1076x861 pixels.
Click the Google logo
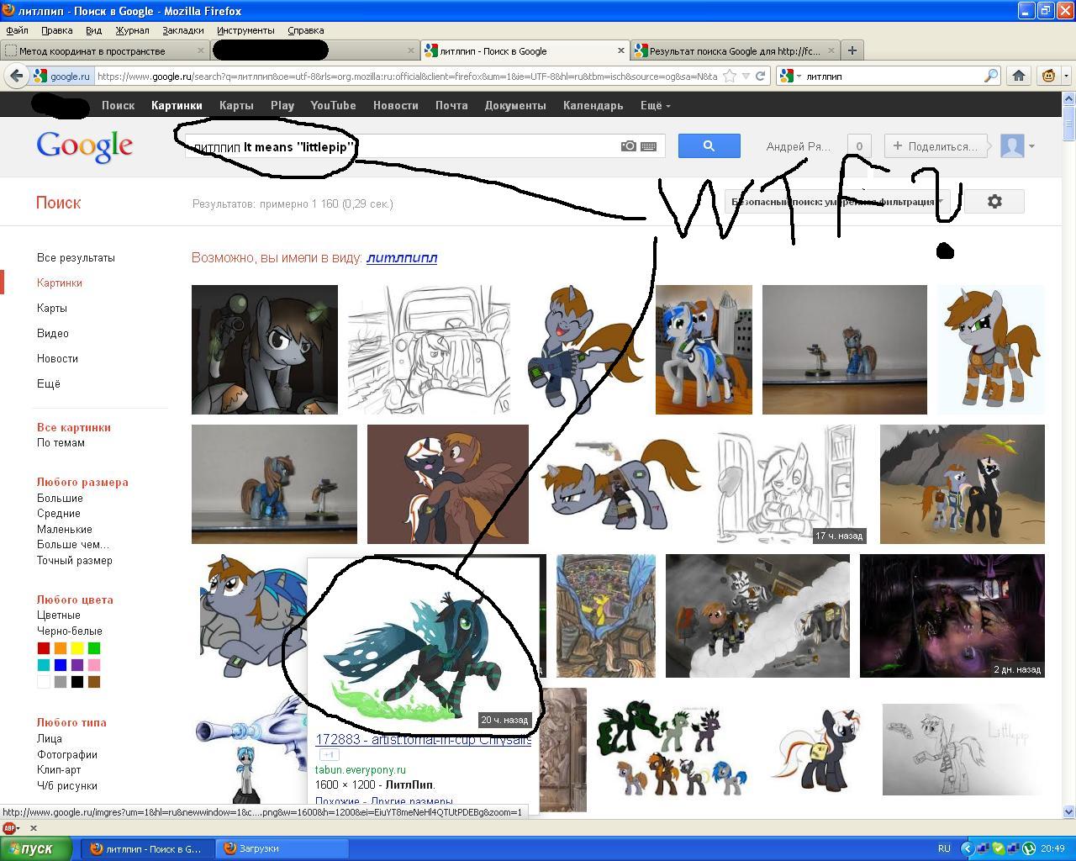point(84,146)
